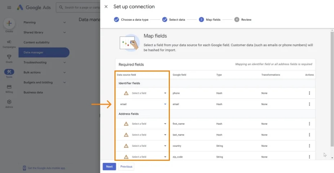The height and width of the screenshot is (173, 334).
Task: Open Business data in sidebar
Action: [x=33, y=92]
